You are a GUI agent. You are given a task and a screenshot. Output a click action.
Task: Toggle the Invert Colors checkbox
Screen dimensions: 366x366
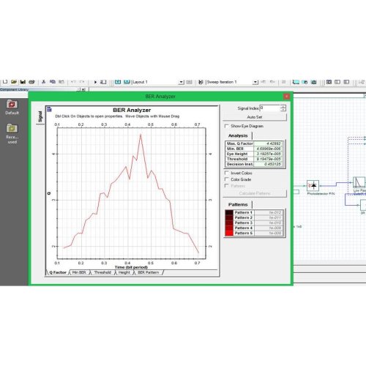[x=226, y=173]
